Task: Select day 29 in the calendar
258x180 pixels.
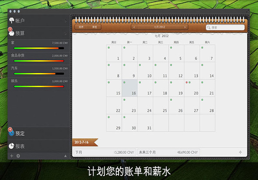Action: (114, 123)
